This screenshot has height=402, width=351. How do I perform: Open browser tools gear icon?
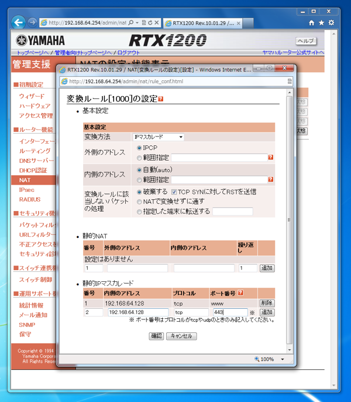point(331,22)
